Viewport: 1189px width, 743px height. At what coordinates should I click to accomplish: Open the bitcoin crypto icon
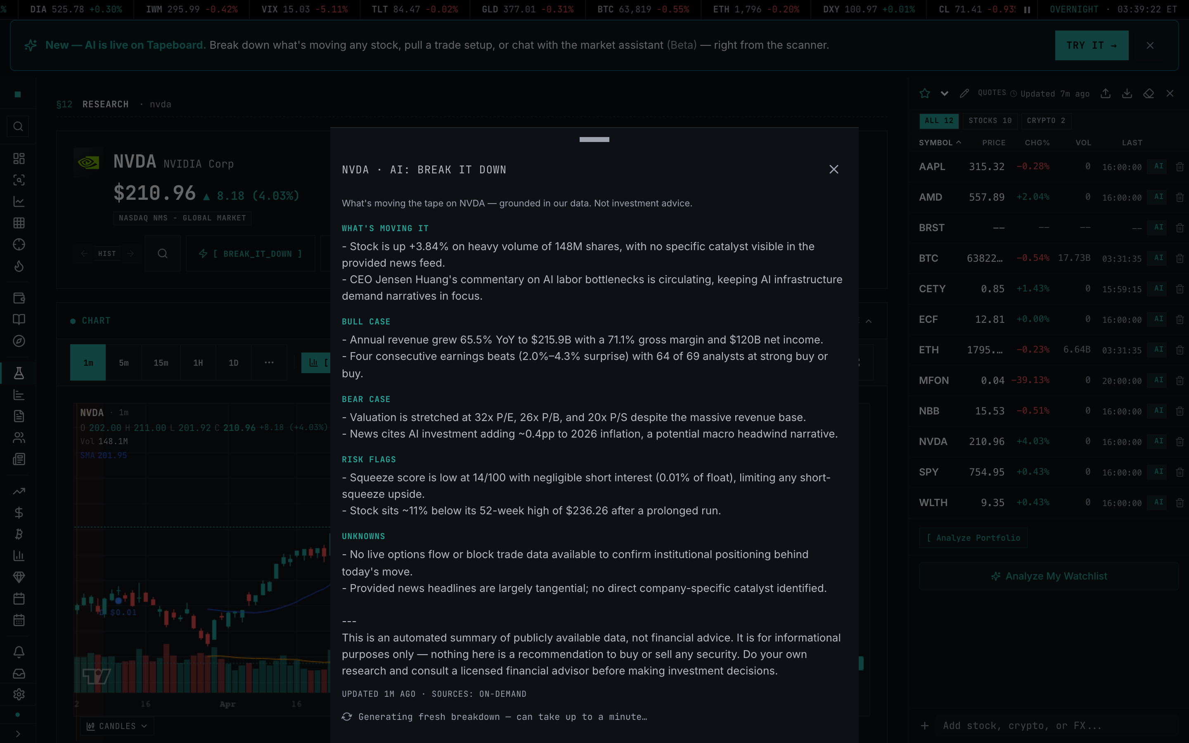tap(19, 534)
